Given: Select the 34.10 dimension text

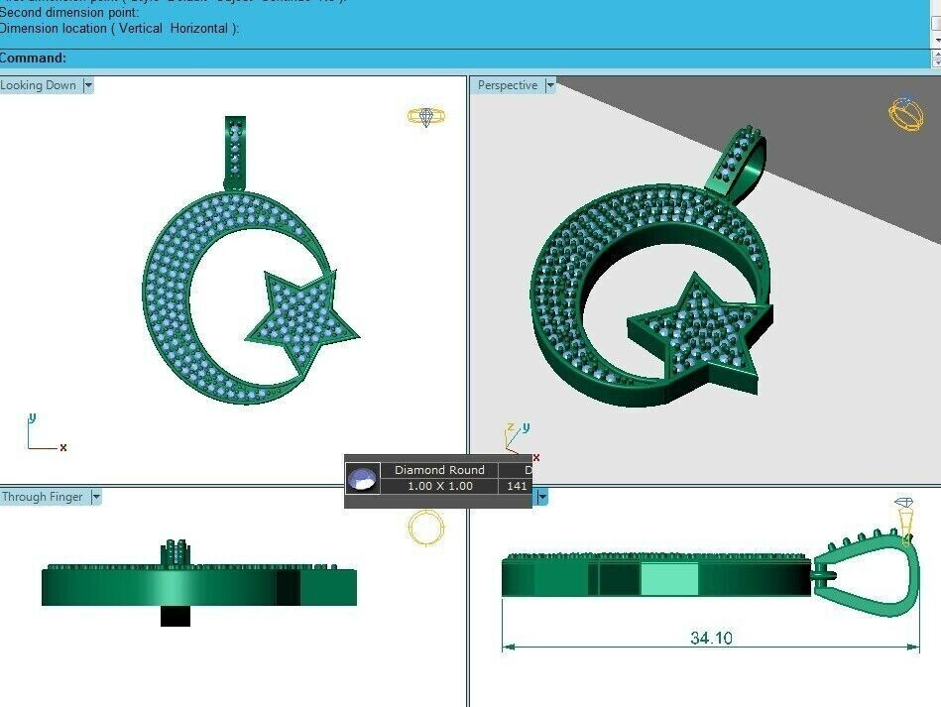Looking at the screenshot, I should pyautogui.click(x=711, y=638).
